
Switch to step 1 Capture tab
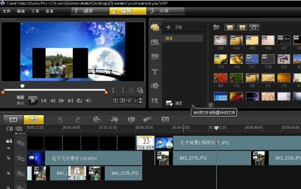(90, 11)
